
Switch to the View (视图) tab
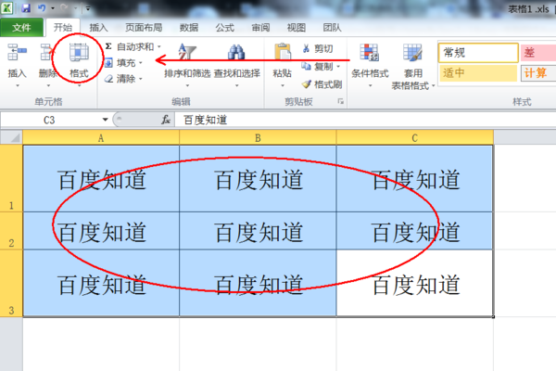tap(297, 27)
